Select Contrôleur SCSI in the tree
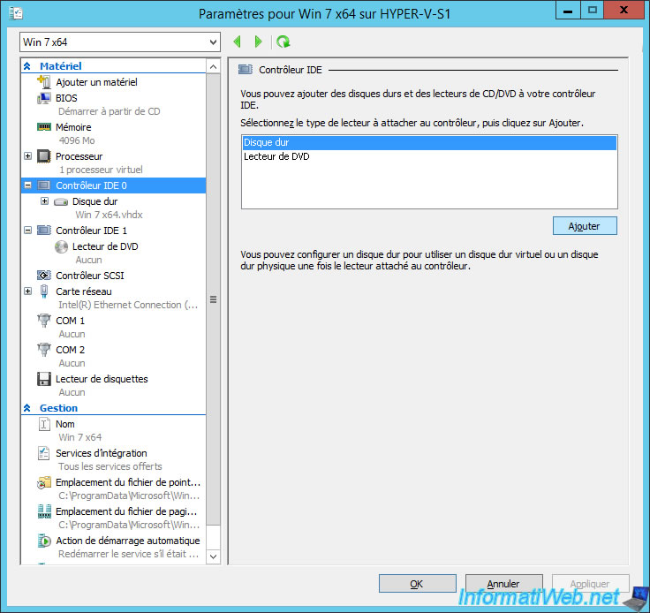650x613 pixels. tap(89, 276)
